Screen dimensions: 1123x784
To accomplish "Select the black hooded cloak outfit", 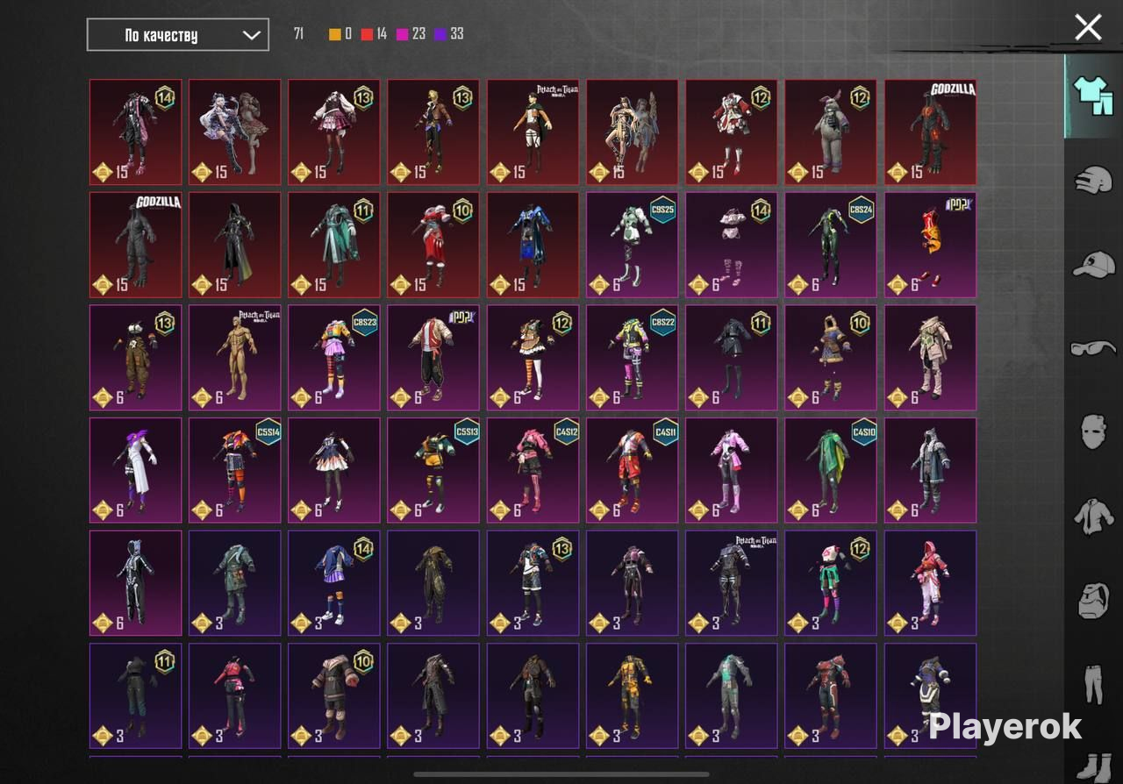I will tap(235, 246).
